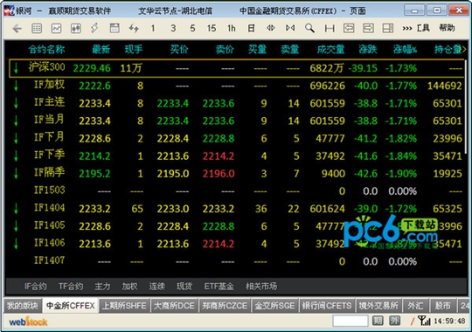Open the 帮助 help menu
The height and width of the screenshot is (332, 472).
click(x=447, y=28)
